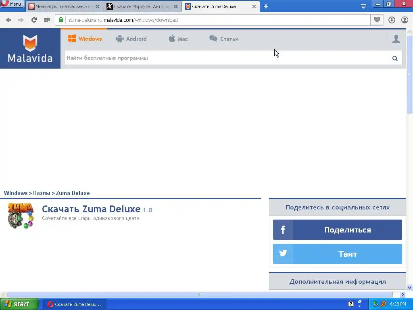Click the page scroll down arrow
The height and width of the screenshot is (310, 413).
[x=410, y=287]
